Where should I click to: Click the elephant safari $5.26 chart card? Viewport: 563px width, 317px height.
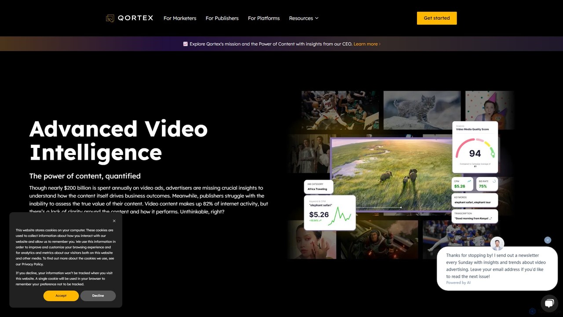[330, 213]
